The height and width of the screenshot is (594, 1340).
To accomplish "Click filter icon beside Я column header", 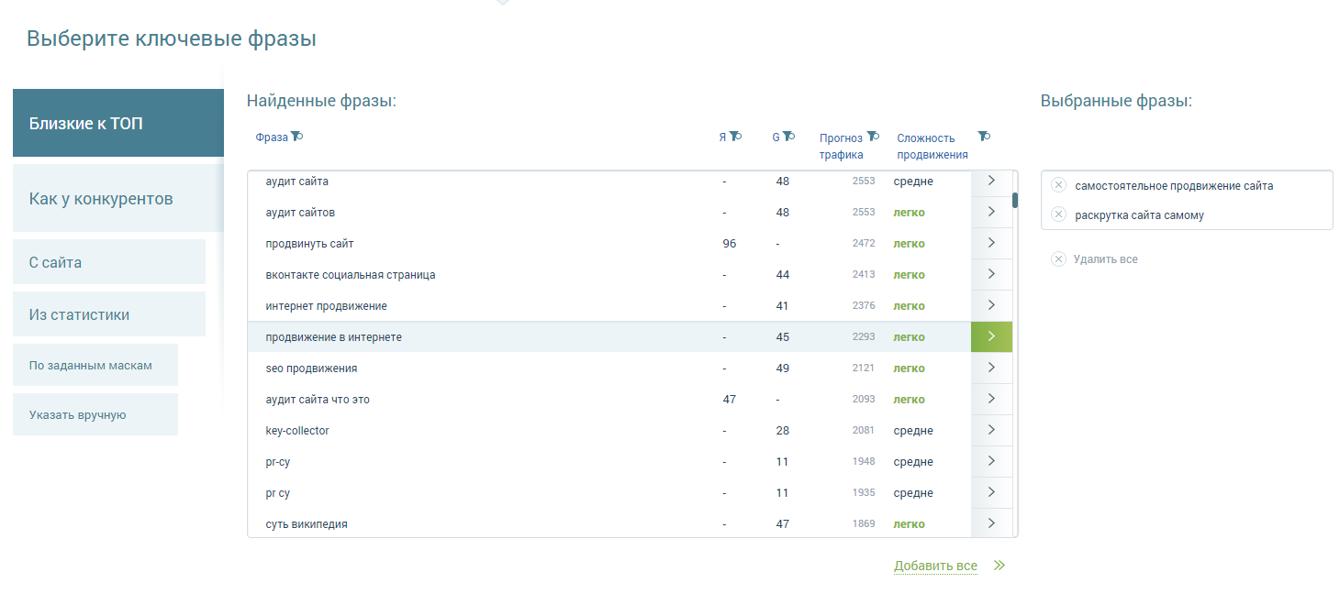I will point(735,137).
